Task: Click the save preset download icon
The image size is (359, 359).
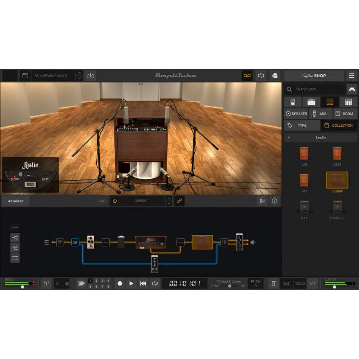Action: click(90, 76)
